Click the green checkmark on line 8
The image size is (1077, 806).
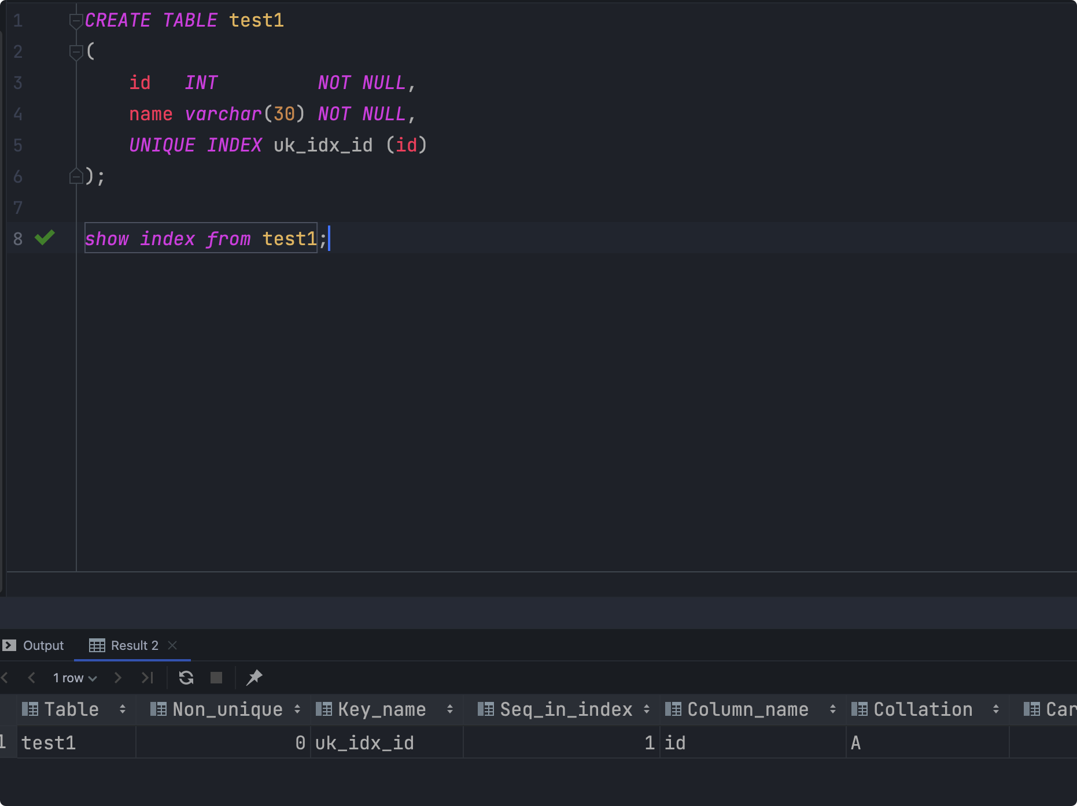click(45, 238)
